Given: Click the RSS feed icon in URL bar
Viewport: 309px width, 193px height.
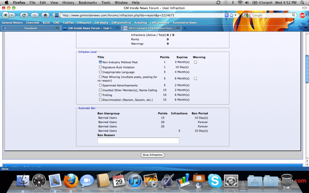Looking at the screenshot, I should click(x=226, y=15).
